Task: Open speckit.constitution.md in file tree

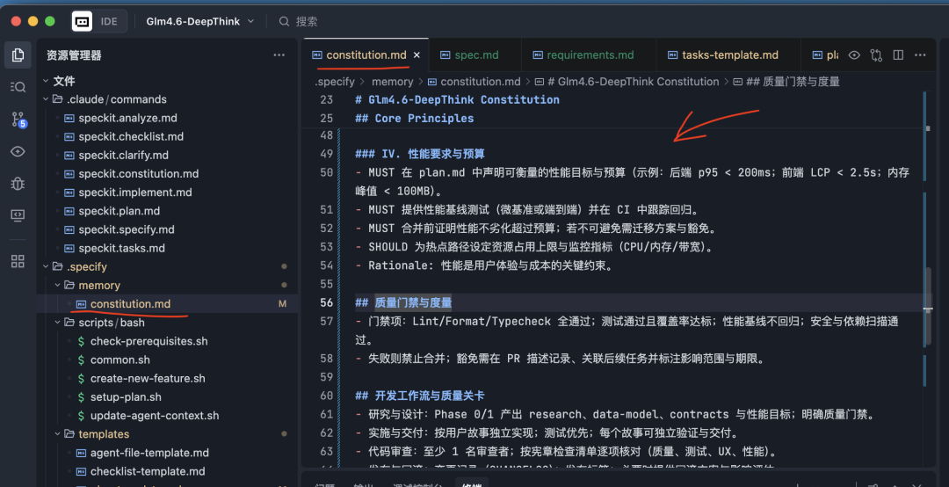Action: coord(139,174)
